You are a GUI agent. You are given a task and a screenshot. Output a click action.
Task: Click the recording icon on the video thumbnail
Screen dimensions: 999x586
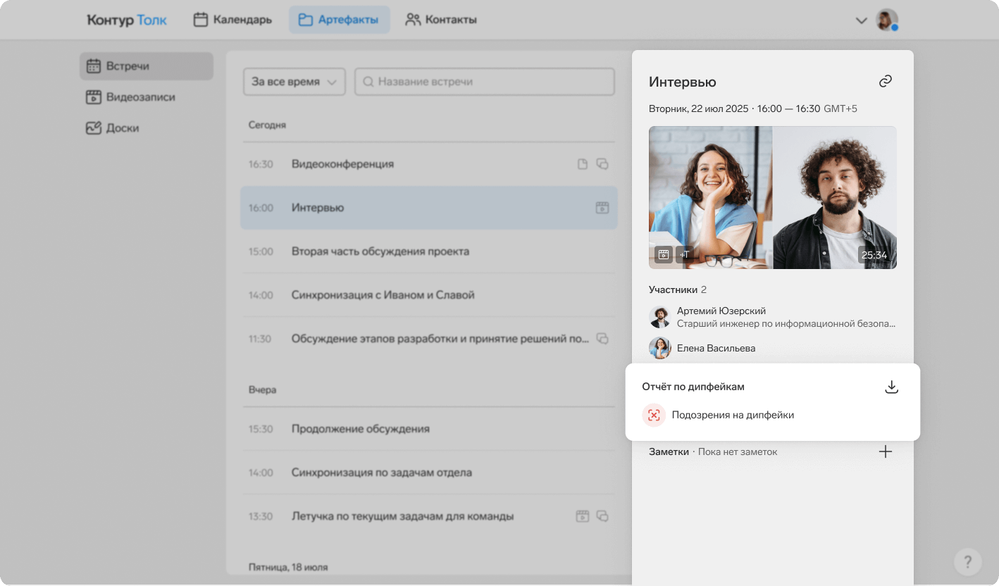[663, 255]
